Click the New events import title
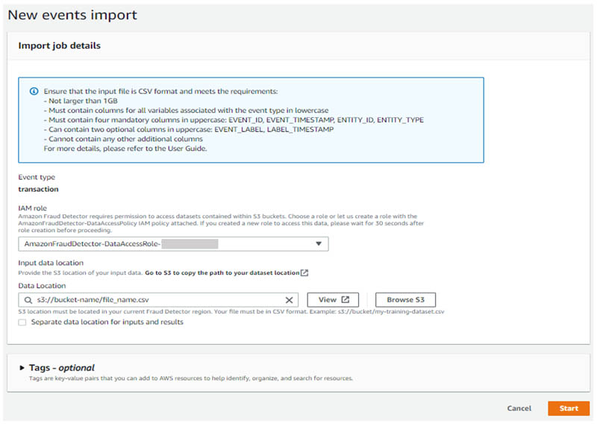 point(72,15)
